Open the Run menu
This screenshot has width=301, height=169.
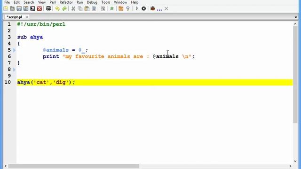tap(79, 2)
